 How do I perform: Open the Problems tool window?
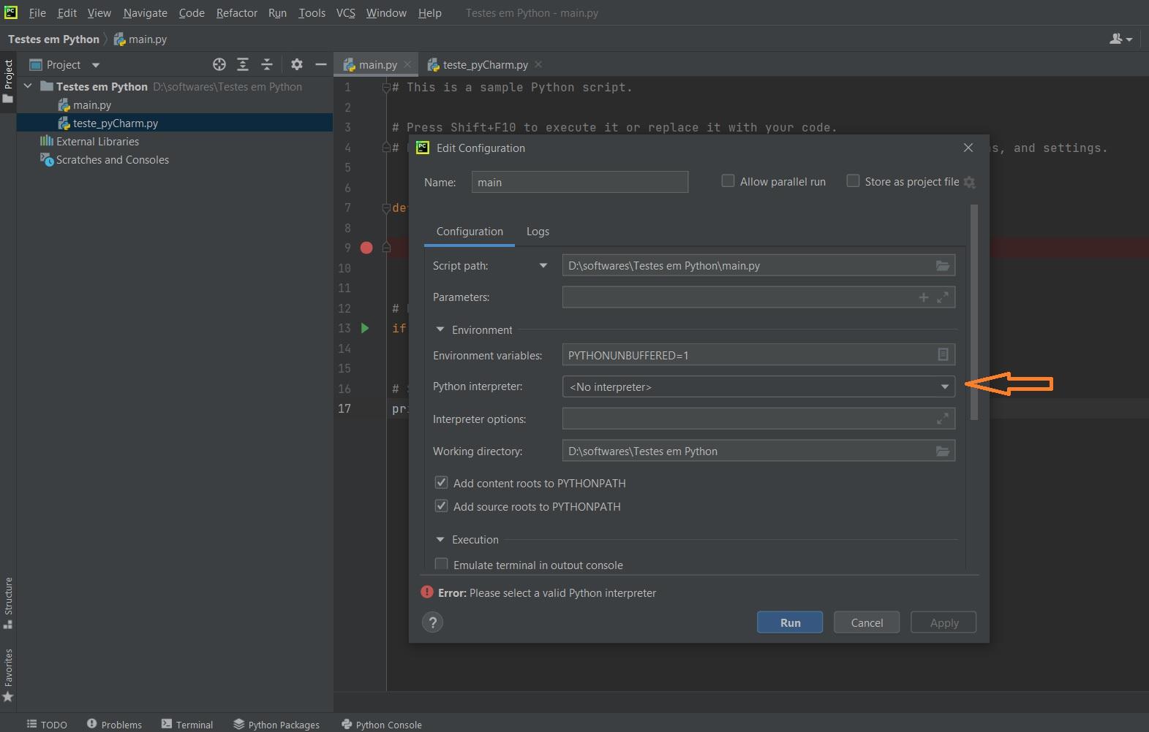114,724
